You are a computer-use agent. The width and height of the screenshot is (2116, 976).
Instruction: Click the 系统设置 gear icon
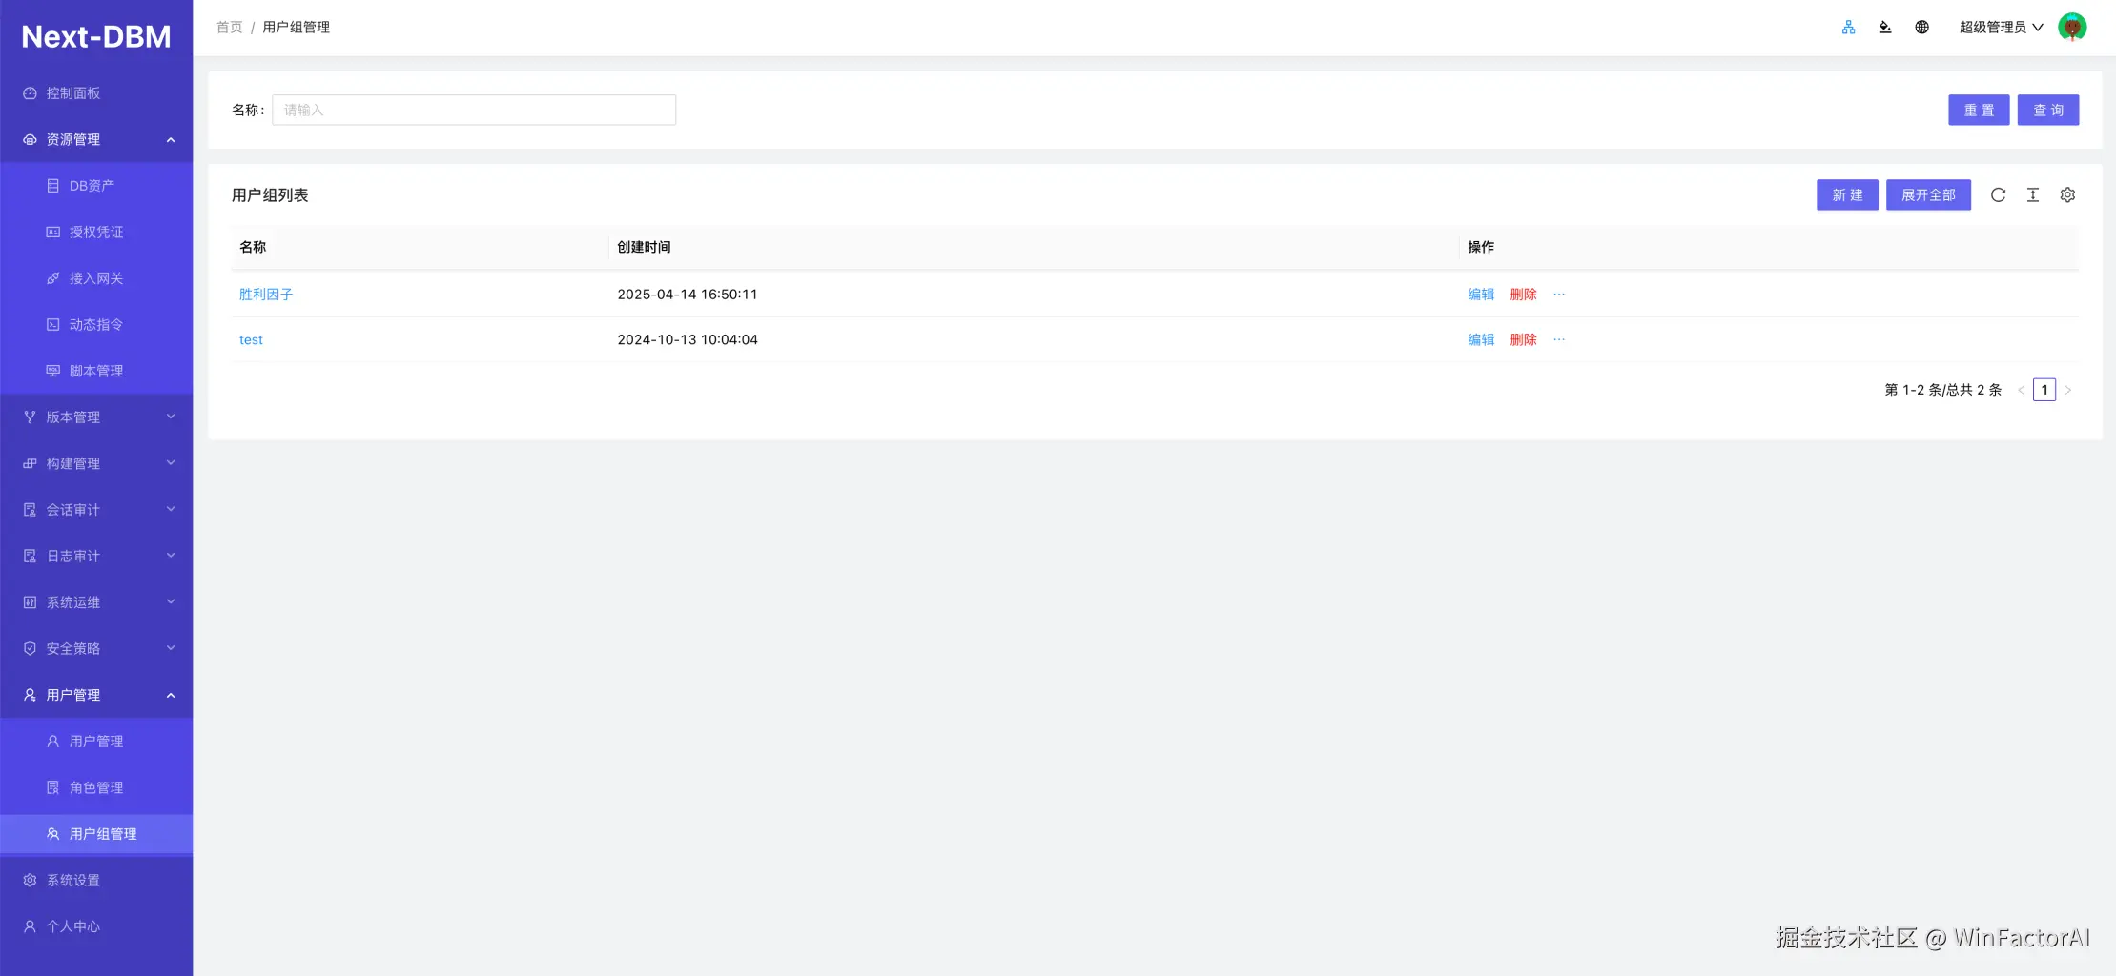(x=30, y=880)
